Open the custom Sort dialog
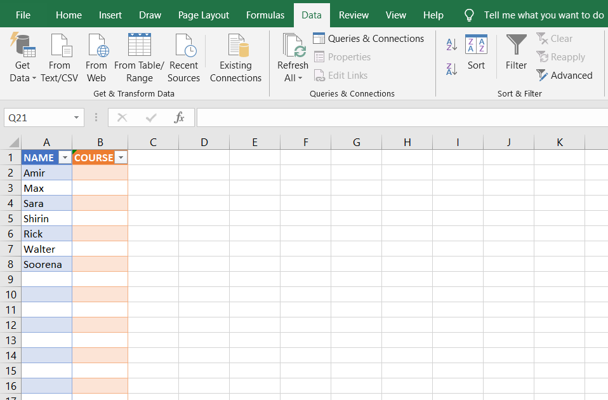The width and height of the screenshot is (608, 400). click(476, 52)
